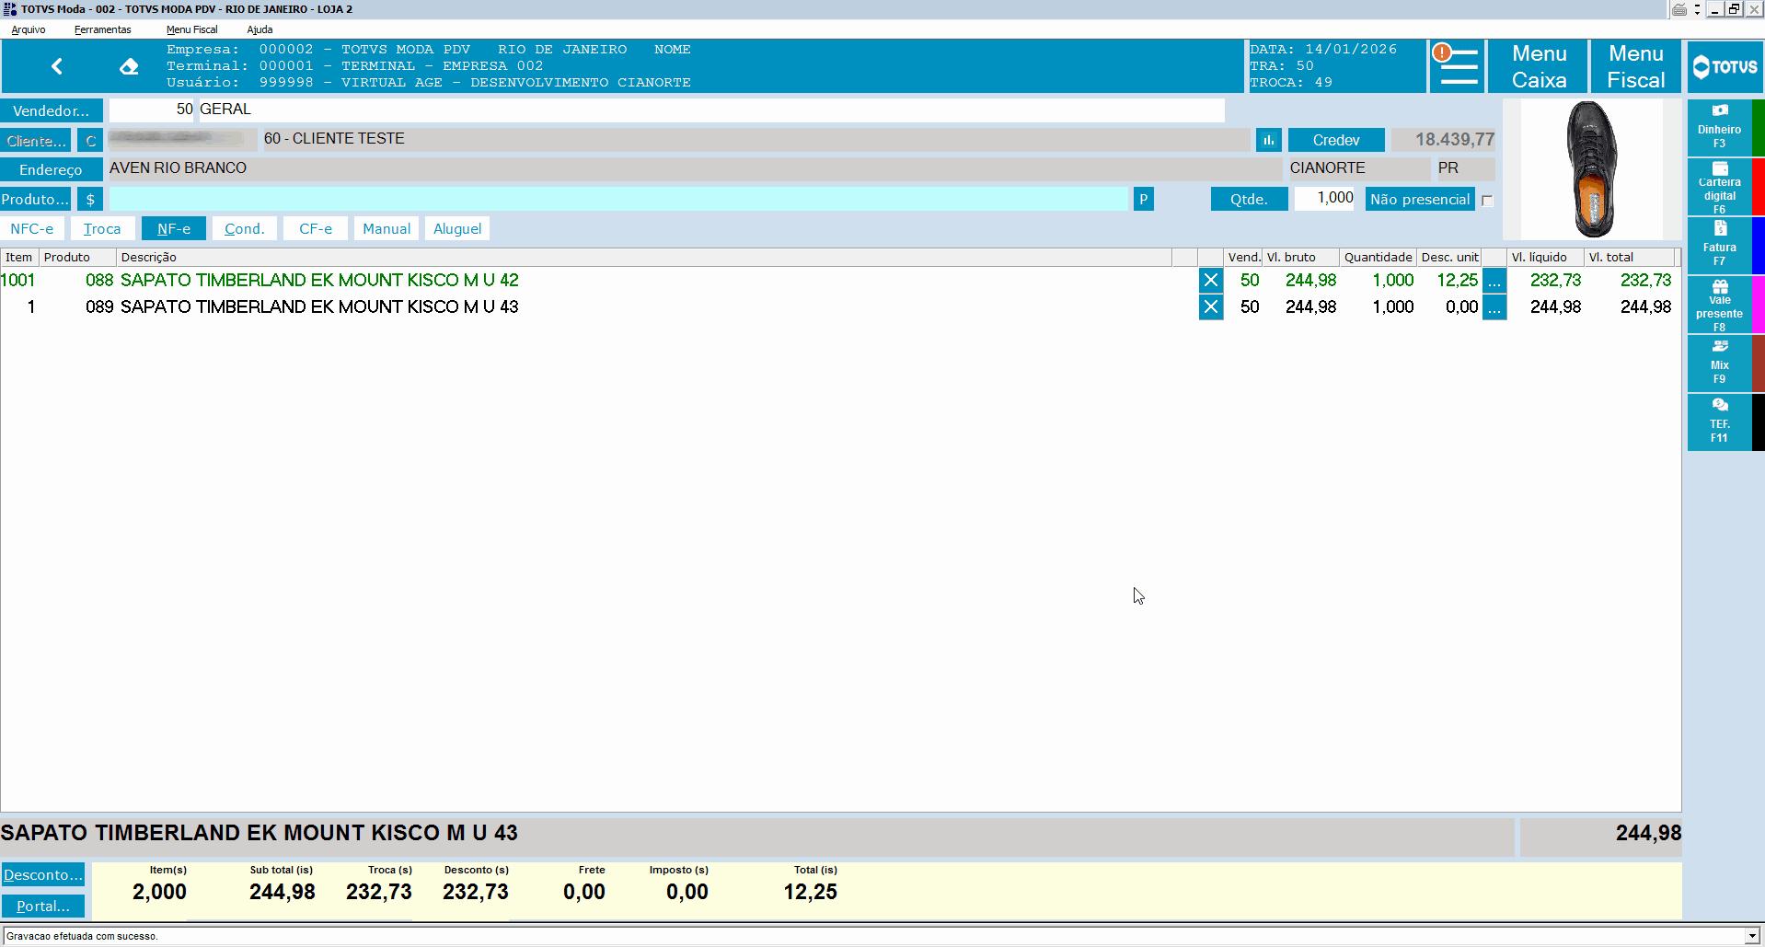Open discount details for item 088
1765x947 pixels.
(1494, 281)
